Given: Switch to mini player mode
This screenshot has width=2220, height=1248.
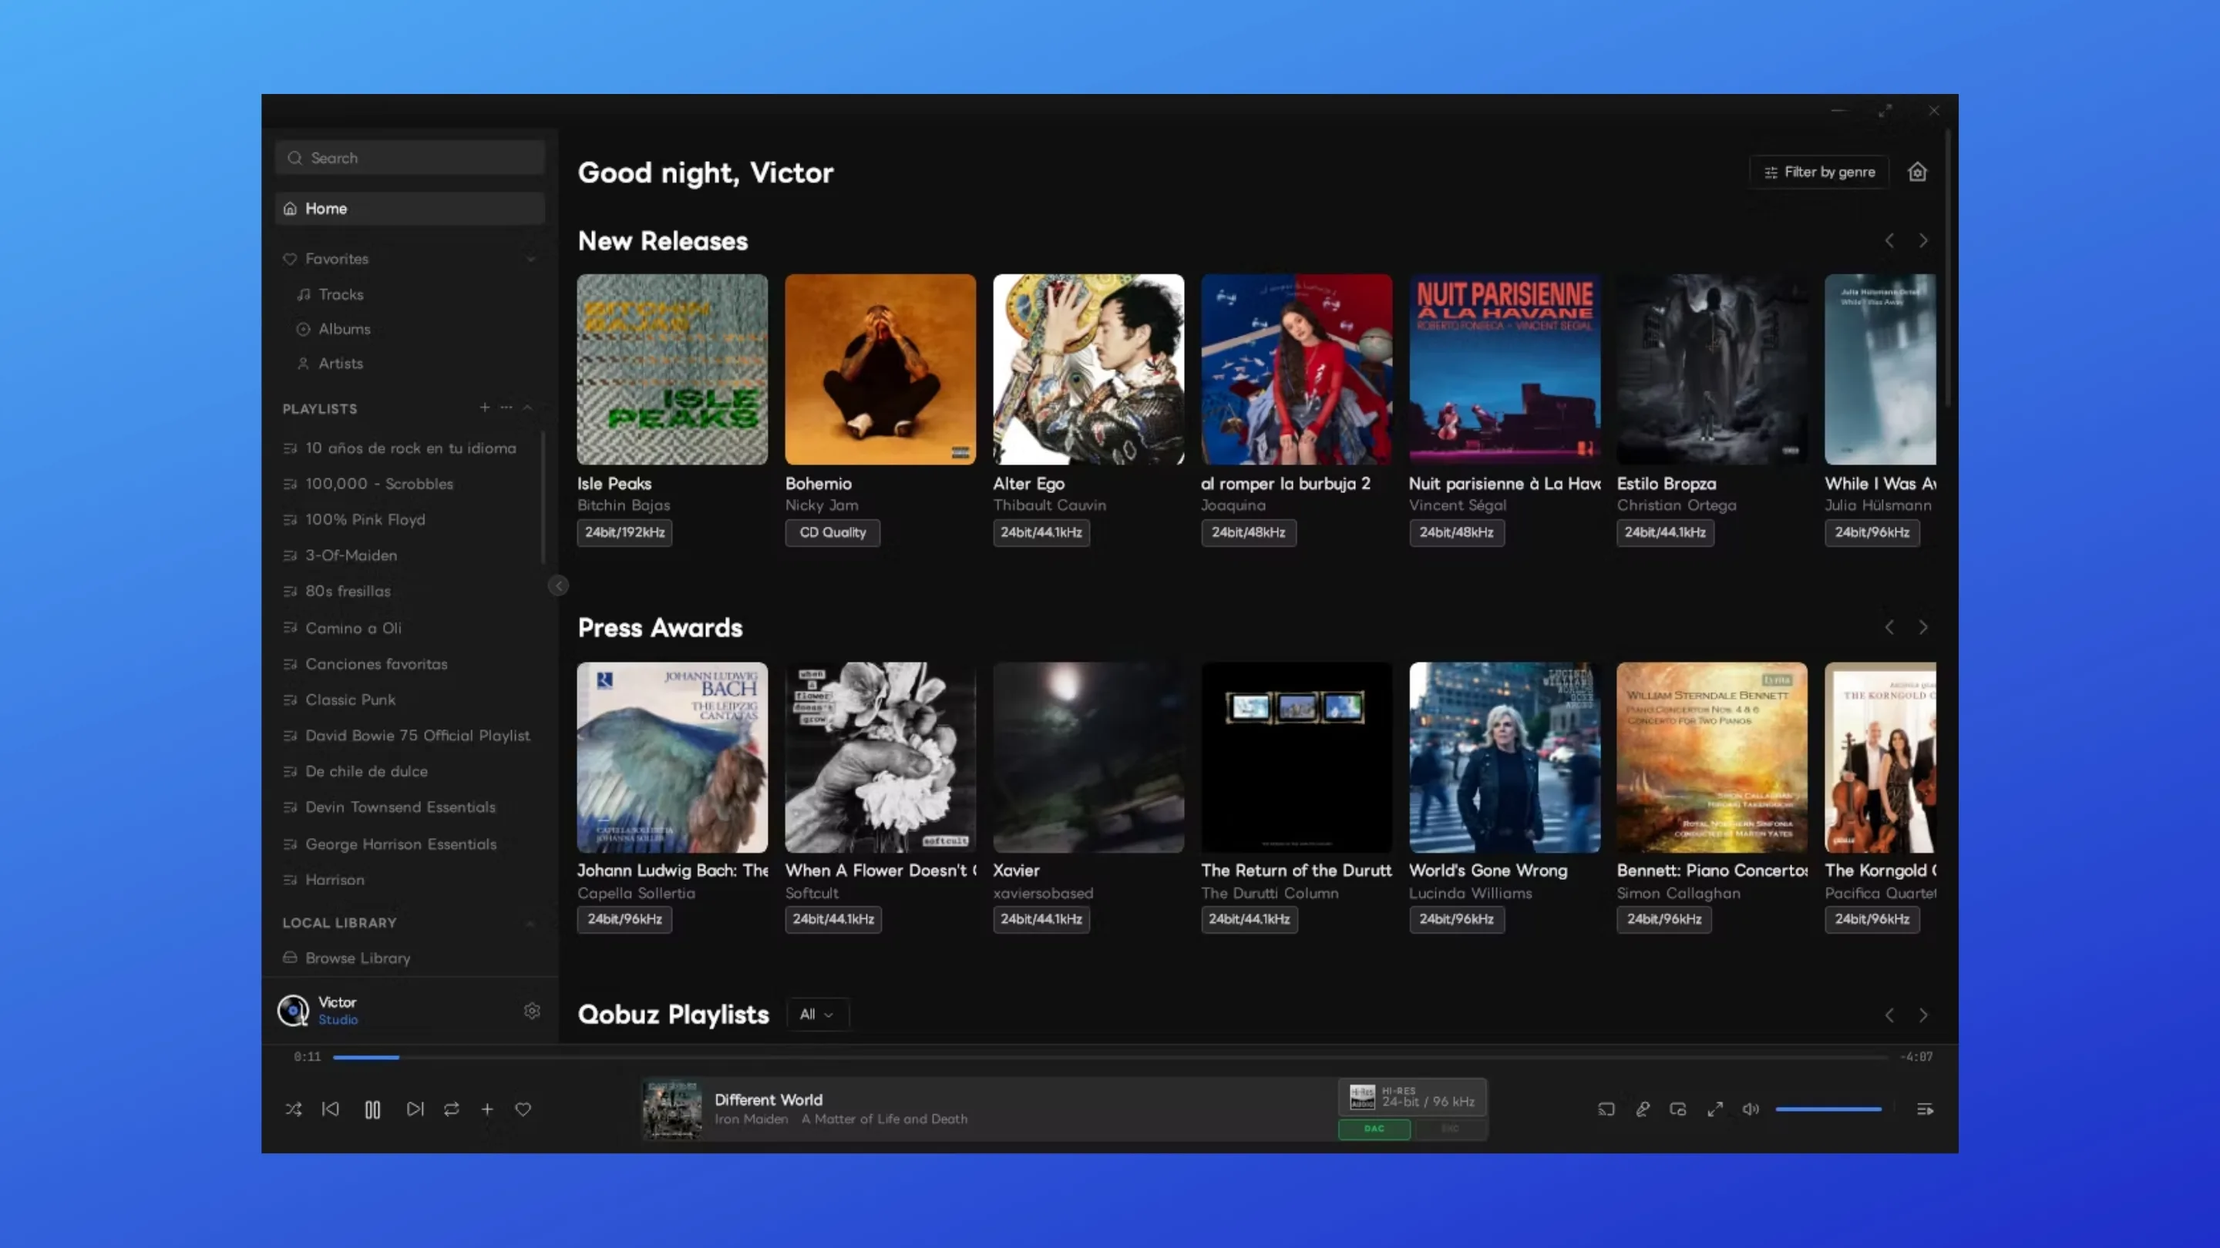Looking at the screenshot, I should click(x=1678, y=1109).
